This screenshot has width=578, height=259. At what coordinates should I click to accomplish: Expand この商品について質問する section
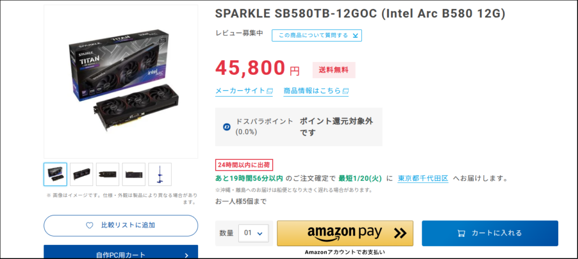[x=317, y=35]
